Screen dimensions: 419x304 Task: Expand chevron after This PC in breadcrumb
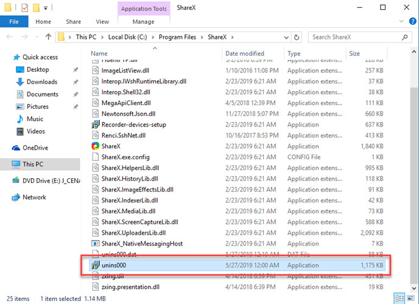pyautogui.click(x=102, y=37)
